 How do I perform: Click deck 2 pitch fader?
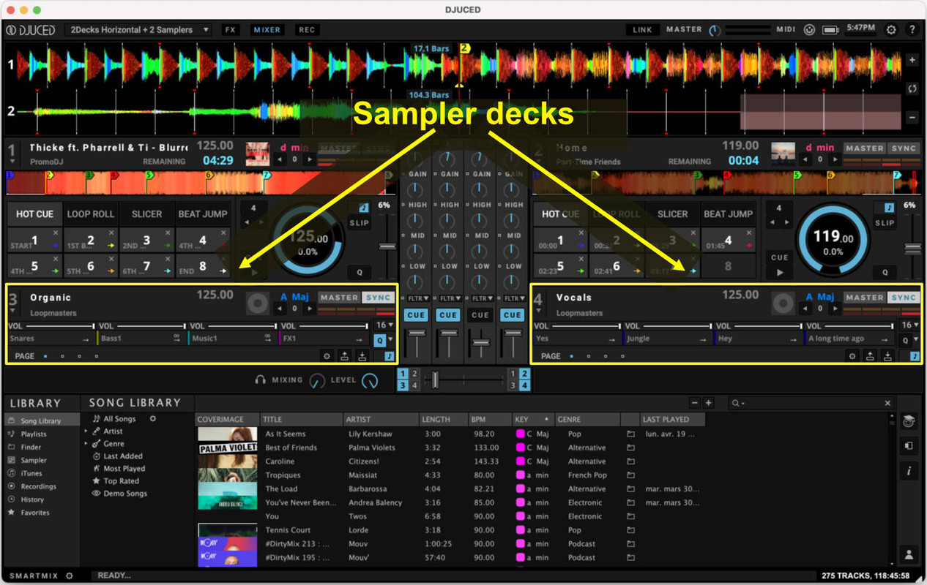[912, 249]
